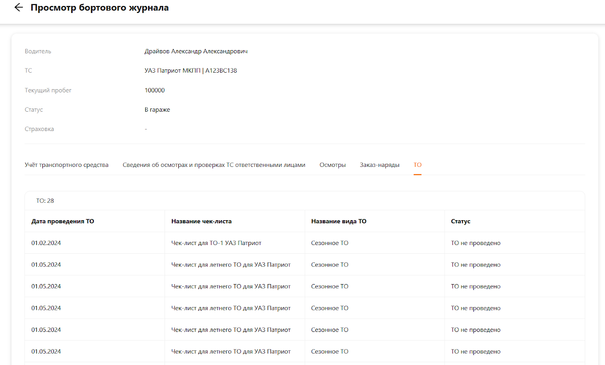Click the Название чек-листа column header
The image size is (605, 365).
coord(201,222)
